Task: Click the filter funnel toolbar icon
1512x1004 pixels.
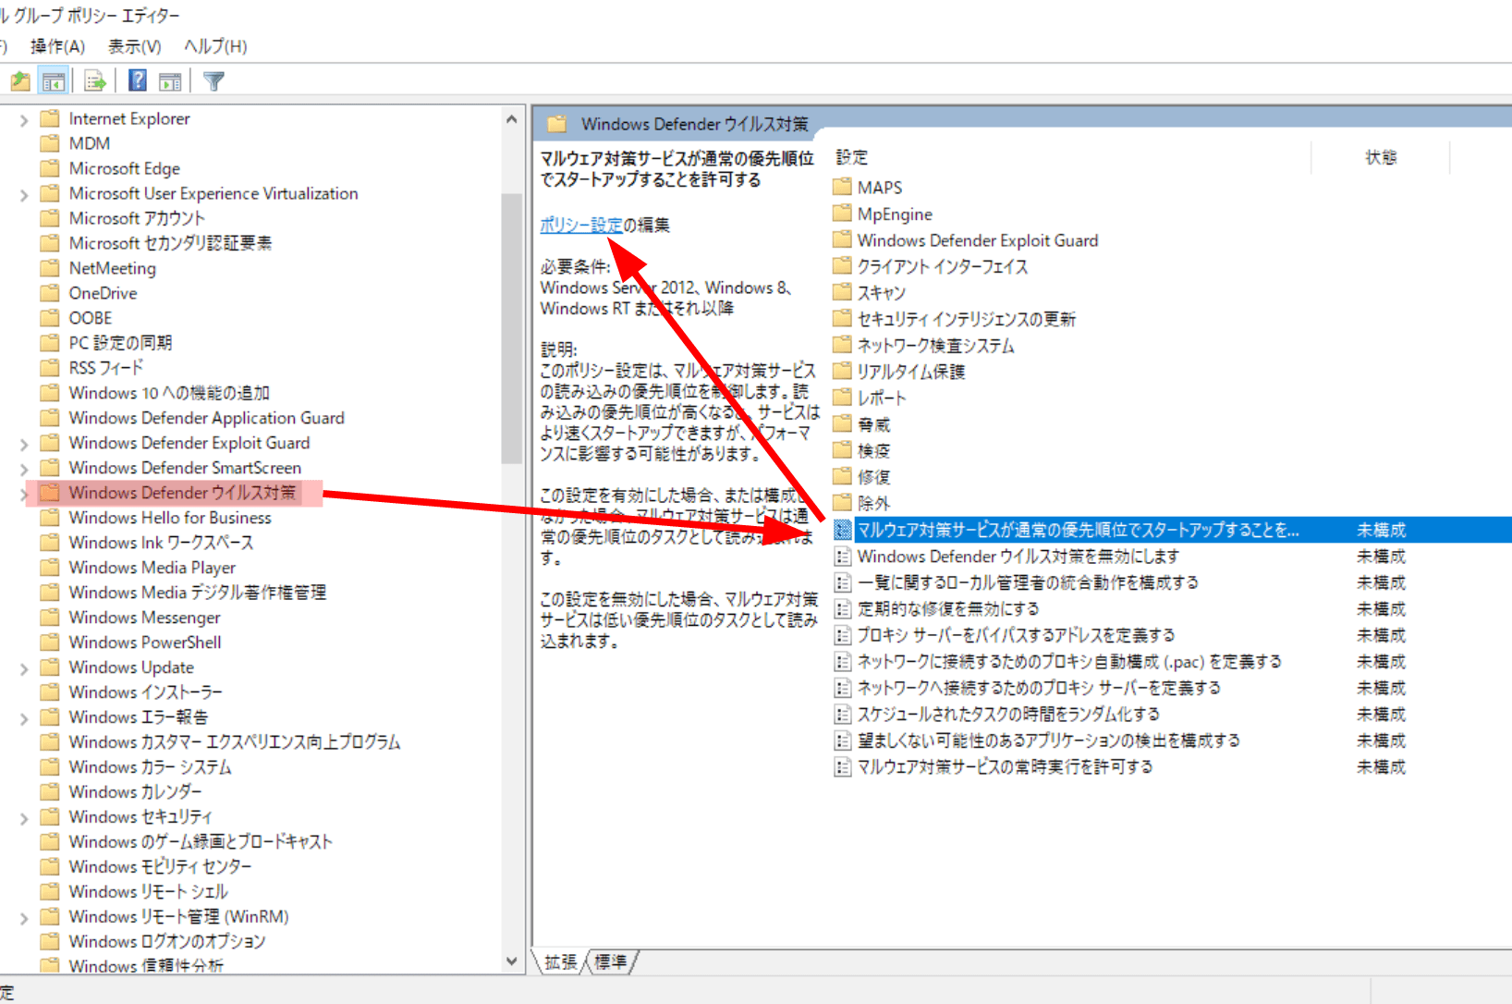Action: 213,81
